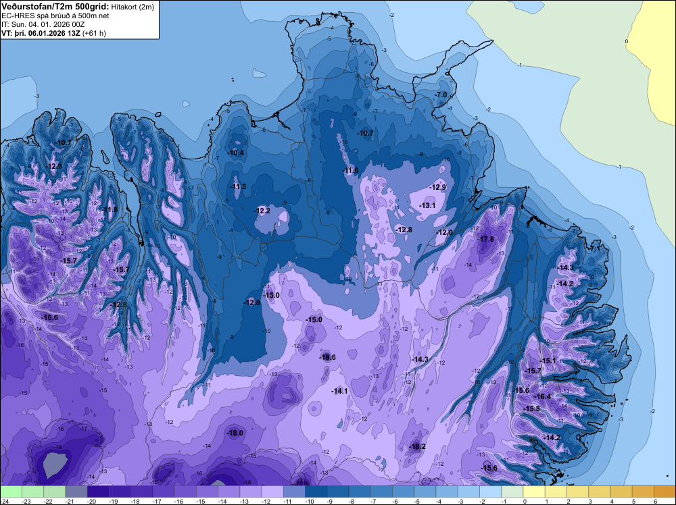Image resolution: width=676 pixels, height=505 pixels.
Task: Click the title text "Veðurstofan/T2m 500grid:"
Action: pos(55,7)
